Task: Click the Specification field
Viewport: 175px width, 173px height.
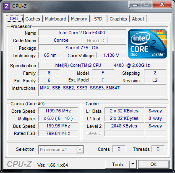Action: (x=102, y=65)
